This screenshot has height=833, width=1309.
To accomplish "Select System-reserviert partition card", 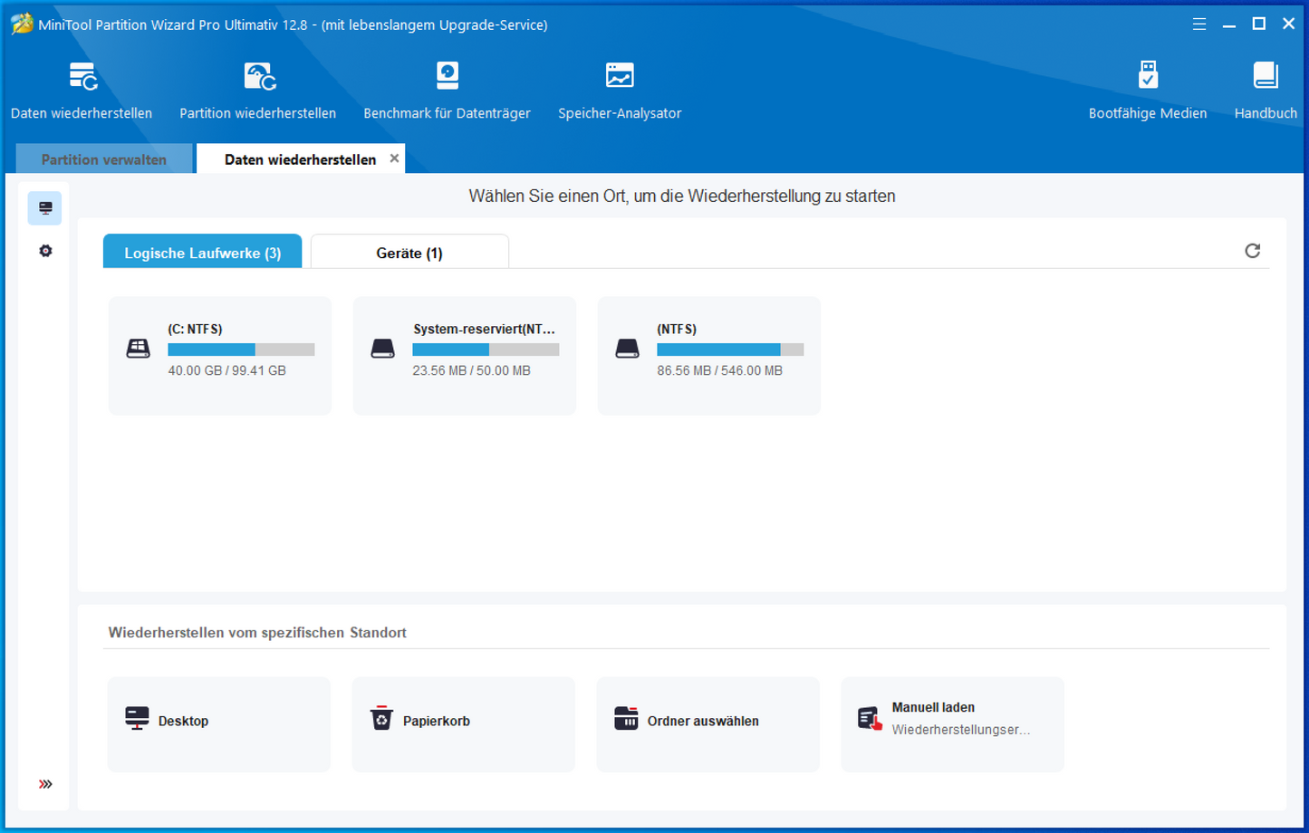I will click(465, 356).
